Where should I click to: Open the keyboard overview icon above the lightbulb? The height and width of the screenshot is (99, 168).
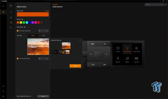click(x=11, y=6)
